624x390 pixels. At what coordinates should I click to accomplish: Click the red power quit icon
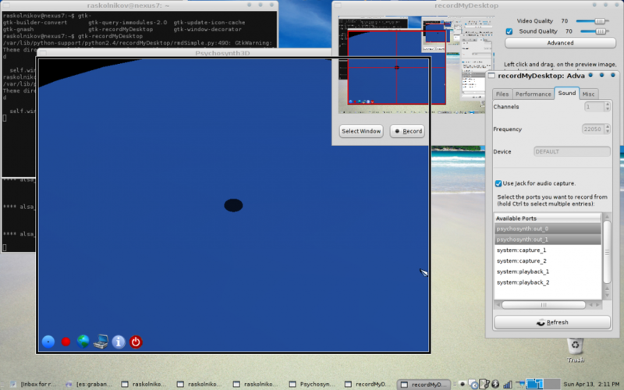click(136, 342)
